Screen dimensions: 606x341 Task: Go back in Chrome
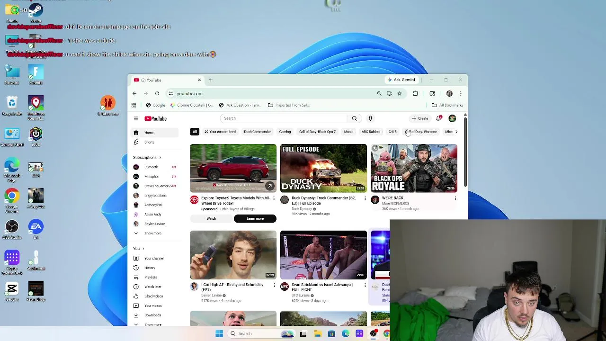point(134,94)
